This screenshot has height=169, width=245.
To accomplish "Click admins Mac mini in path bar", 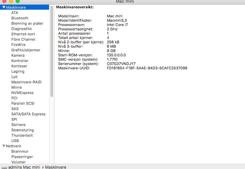I will [x=24, y=167].
